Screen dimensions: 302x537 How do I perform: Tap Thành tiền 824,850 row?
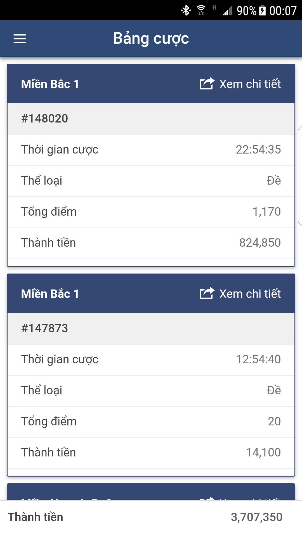point(151,243)
